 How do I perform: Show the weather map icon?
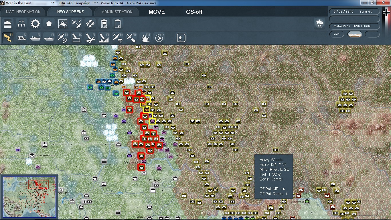(x=63, y=23)
